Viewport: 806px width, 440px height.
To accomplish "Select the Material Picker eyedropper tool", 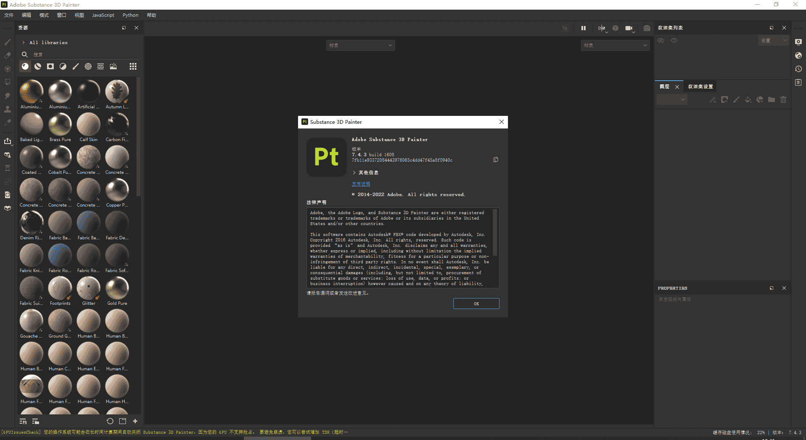I will [7, 122].
